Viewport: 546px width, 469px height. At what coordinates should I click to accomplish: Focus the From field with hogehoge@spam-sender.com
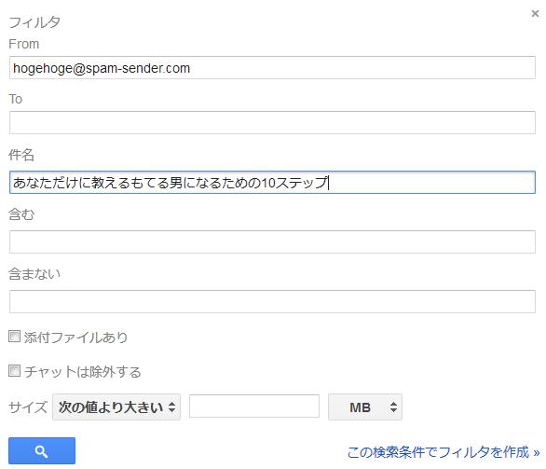pos(272,67)
